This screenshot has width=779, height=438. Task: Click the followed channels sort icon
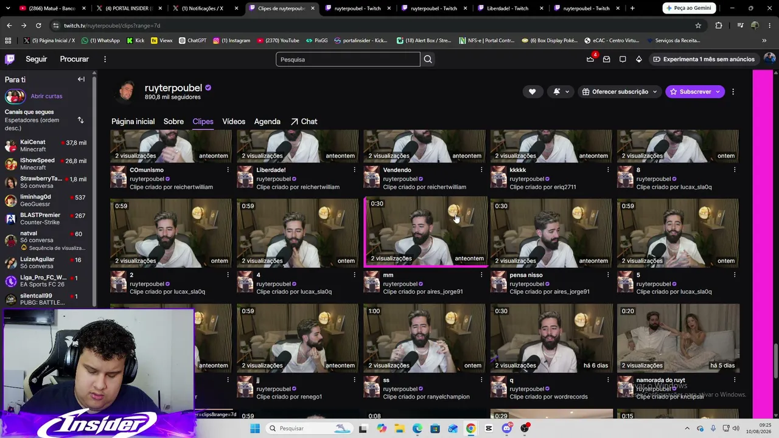[x=80, y=120]
